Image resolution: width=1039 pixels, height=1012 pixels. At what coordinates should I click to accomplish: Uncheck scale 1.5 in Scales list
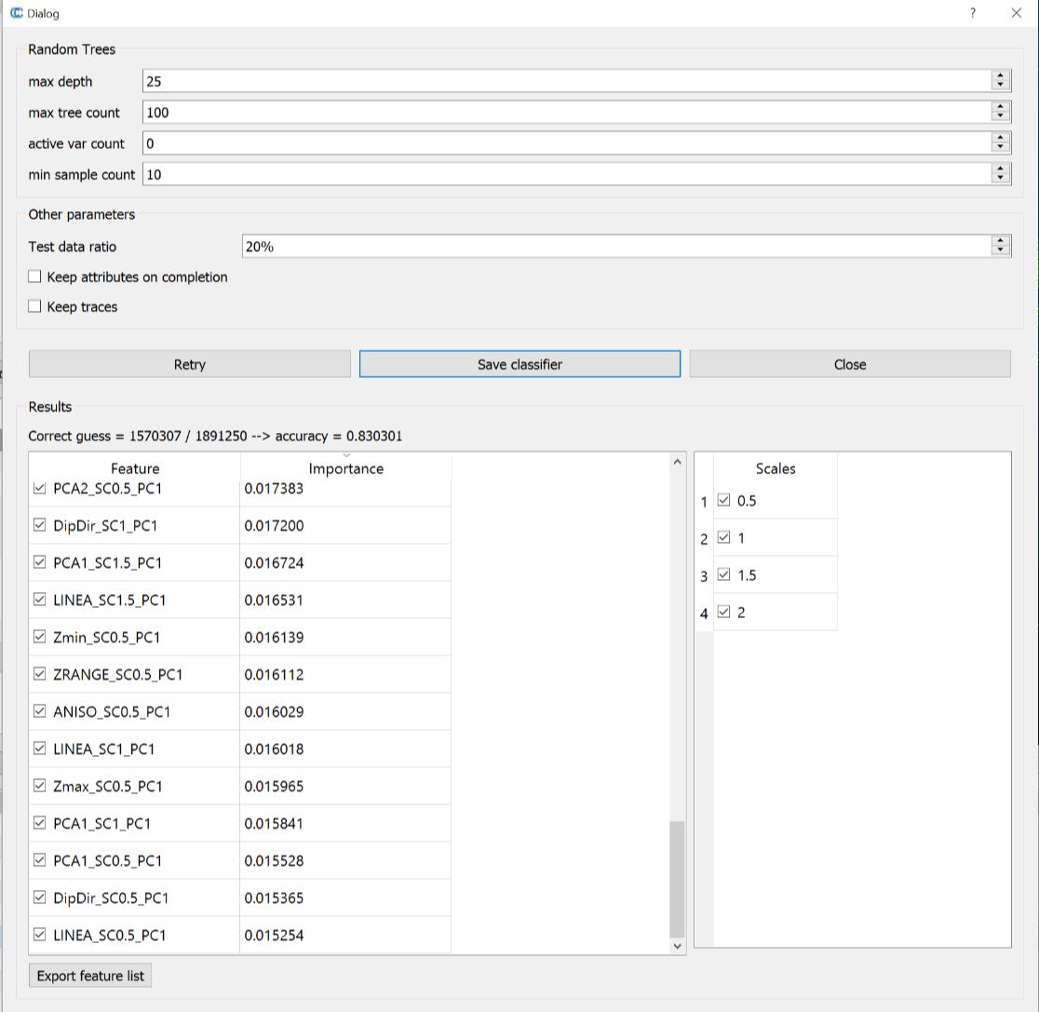tap(724, 575)
